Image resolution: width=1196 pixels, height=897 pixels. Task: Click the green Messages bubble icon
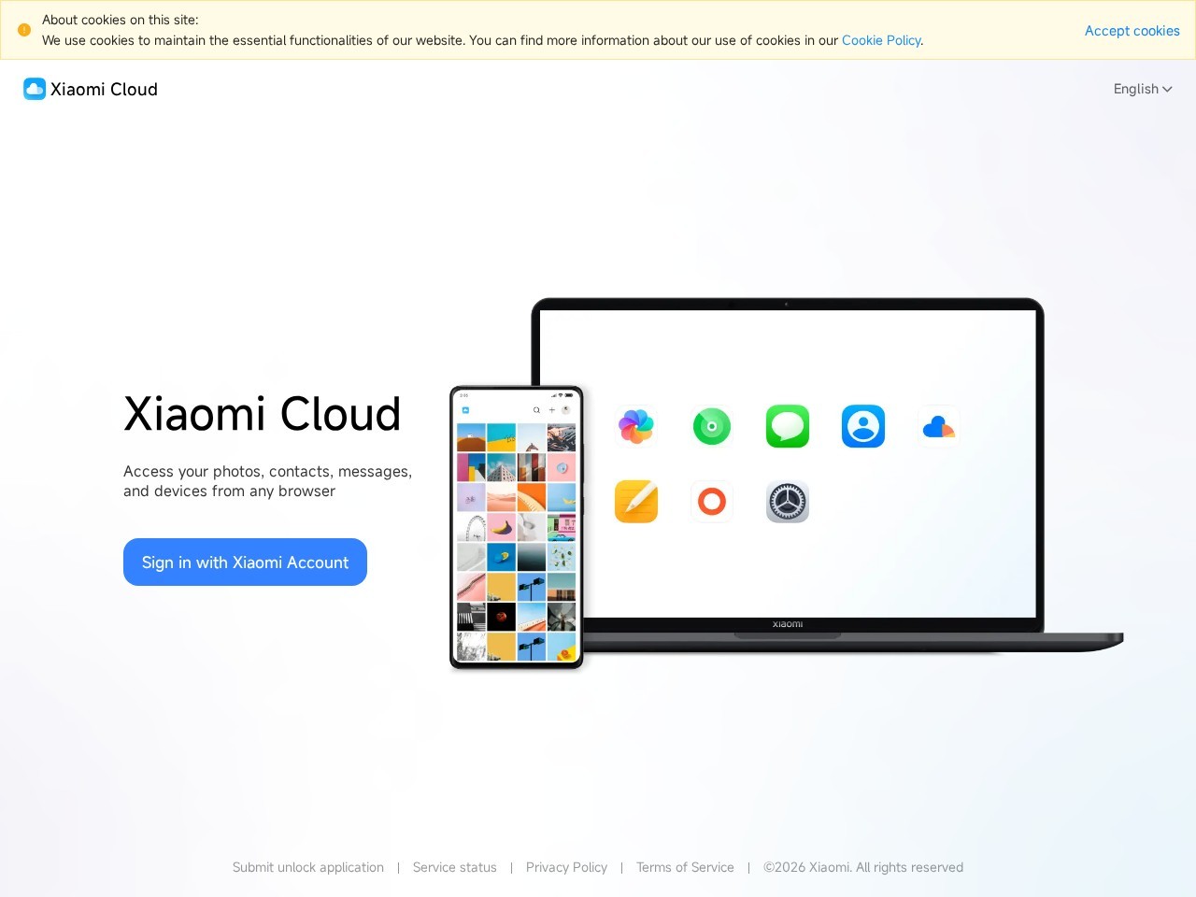pos(788,426)
